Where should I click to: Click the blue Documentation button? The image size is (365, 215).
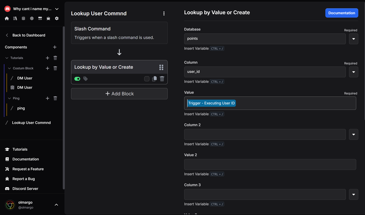pyautogui.click(x=341, y=13)
